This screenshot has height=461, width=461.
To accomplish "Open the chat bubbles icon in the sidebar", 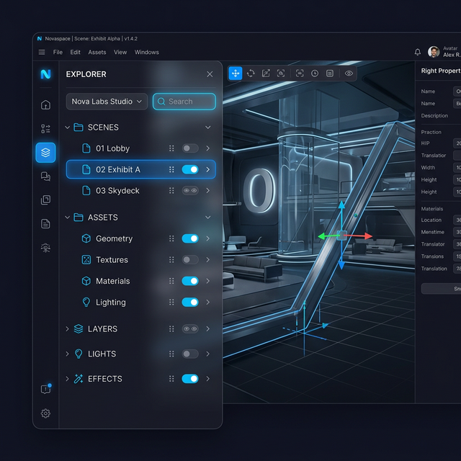I will tap(45, 176).
